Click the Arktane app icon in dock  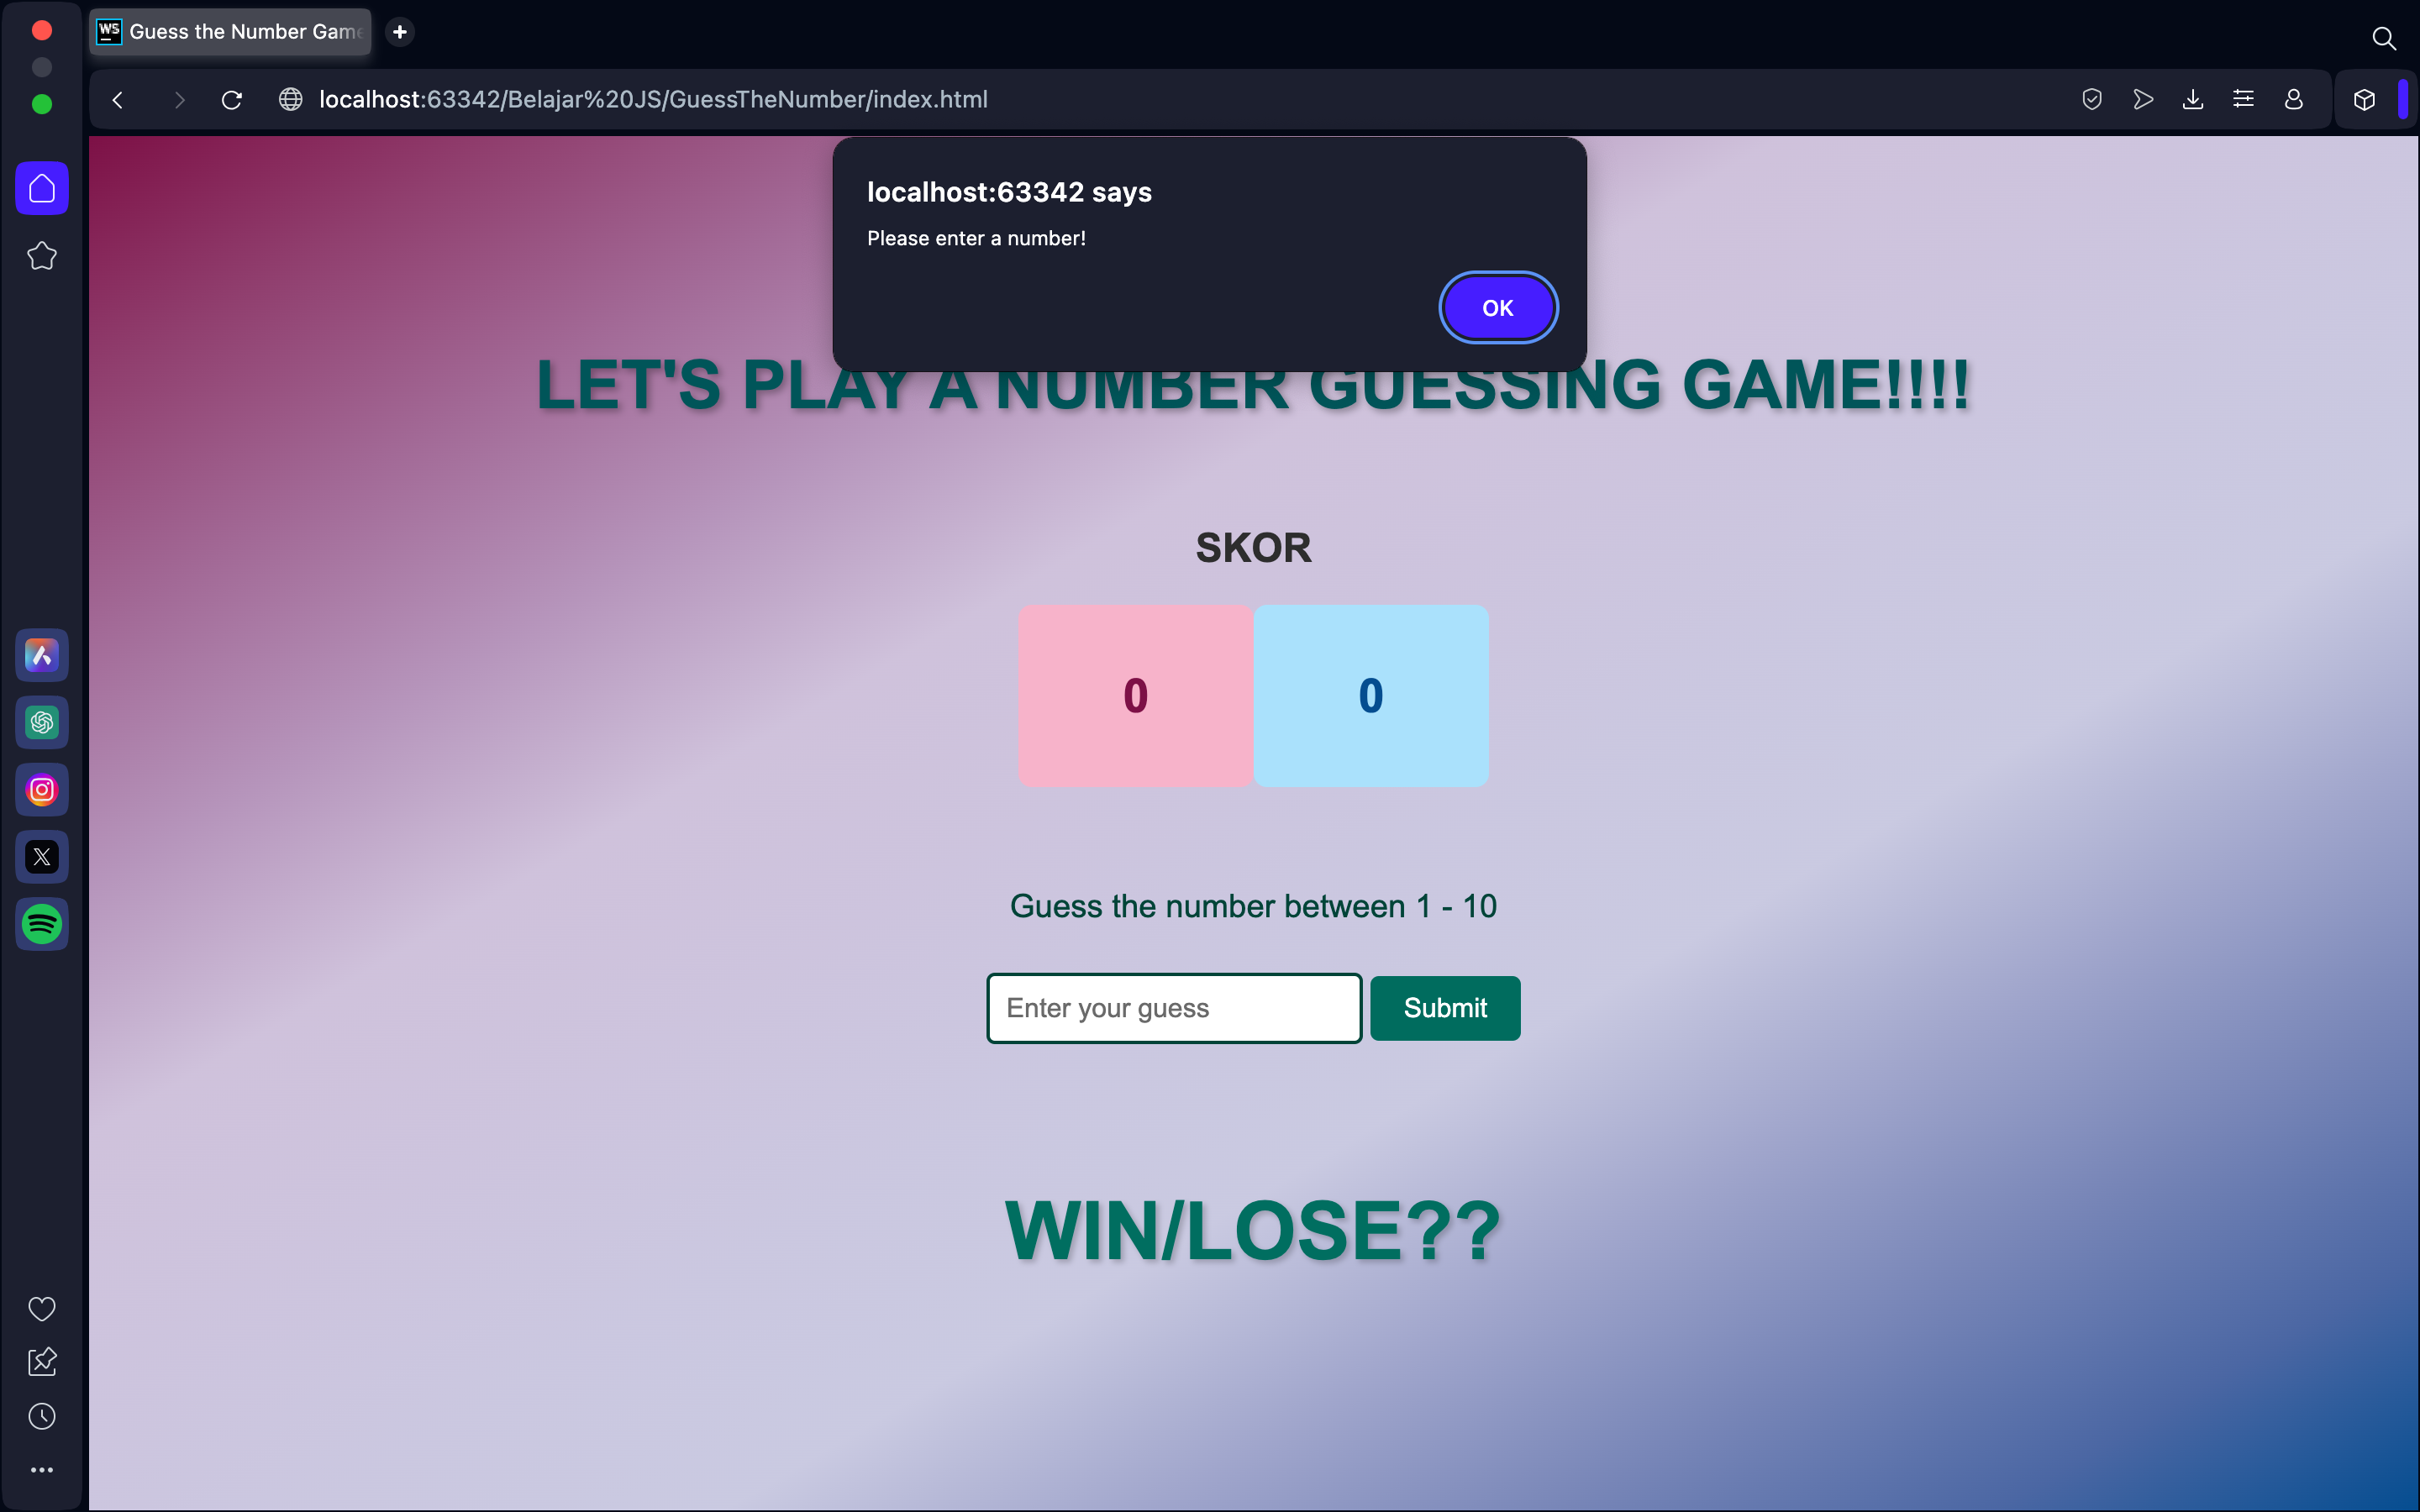point(44,655)
